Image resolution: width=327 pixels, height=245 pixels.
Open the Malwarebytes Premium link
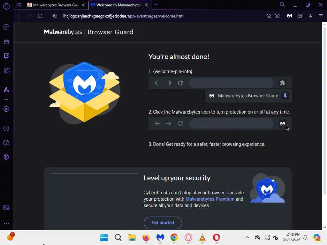pyautogui.click(x=210, y=199)
